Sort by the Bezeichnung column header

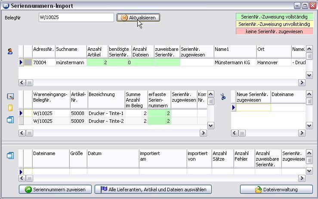pyautogui.click(x=106, y=99)
